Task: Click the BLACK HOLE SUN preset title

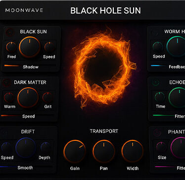Action: (105, 10)
